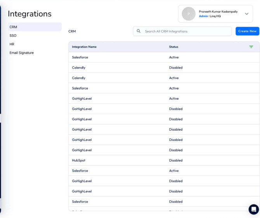
Task: Open the first Salesforce integration row
Action: point(80,57)
